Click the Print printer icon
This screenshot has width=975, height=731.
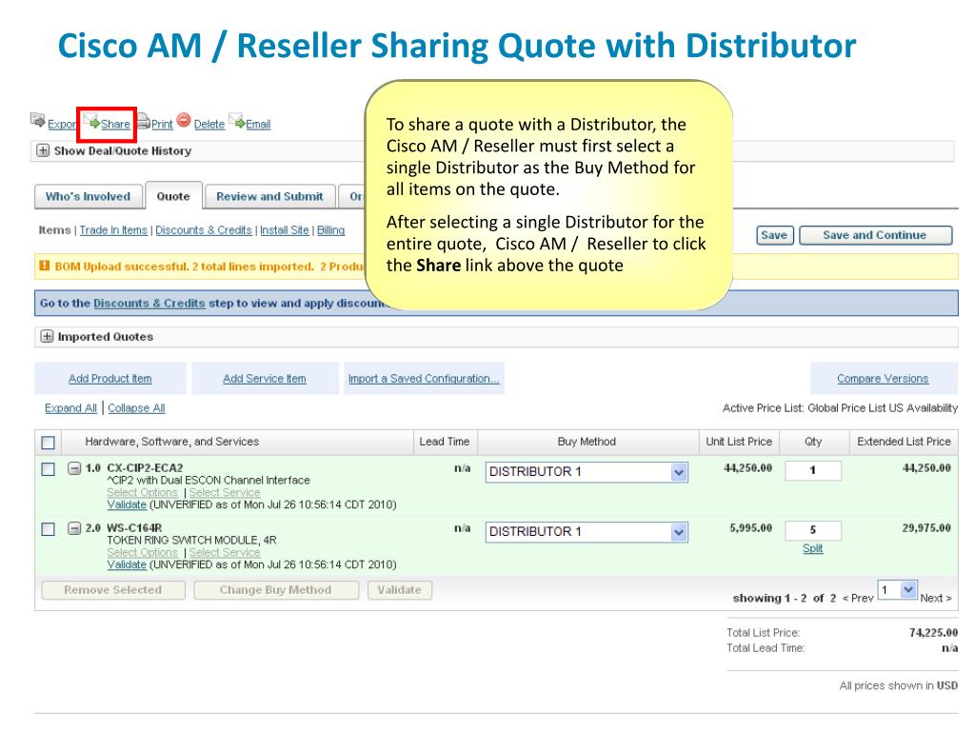tap(143, 121)
